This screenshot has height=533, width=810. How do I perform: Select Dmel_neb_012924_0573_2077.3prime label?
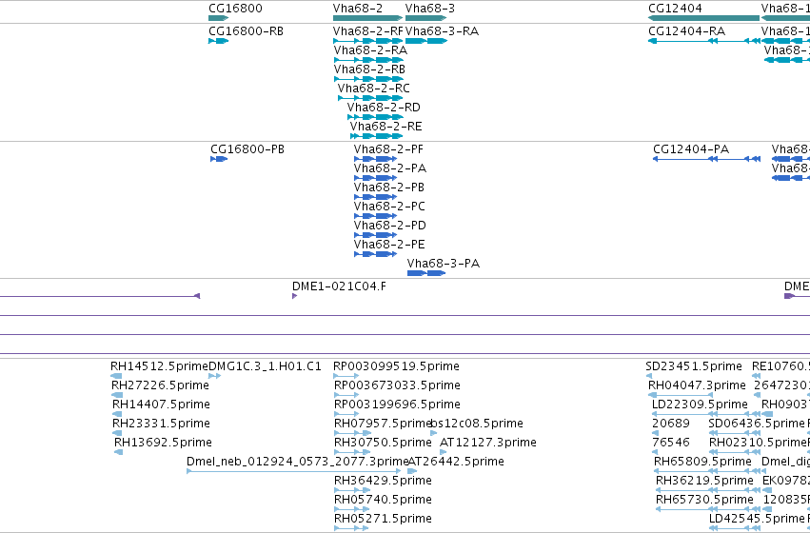pos(297,462)
